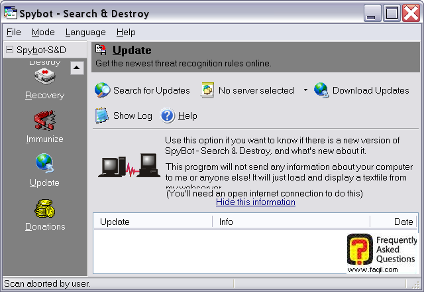Click the Show Log label
This screenshot has width=424, height=292.
pyautogui.click(x=132, y=115)
